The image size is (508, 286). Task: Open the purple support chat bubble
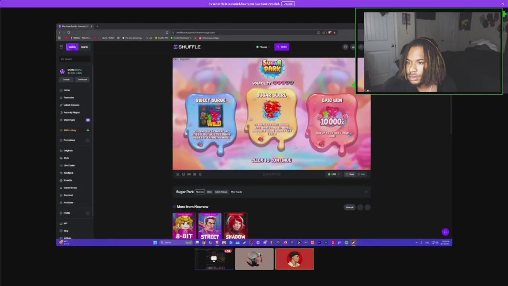pyautogui.click(x=445, y=232)
